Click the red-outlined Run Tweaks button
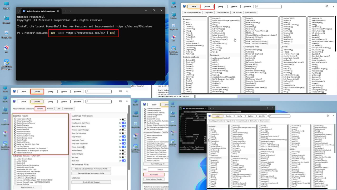The height and width of the screenshot is (190, 337). [x=154, y=175]
